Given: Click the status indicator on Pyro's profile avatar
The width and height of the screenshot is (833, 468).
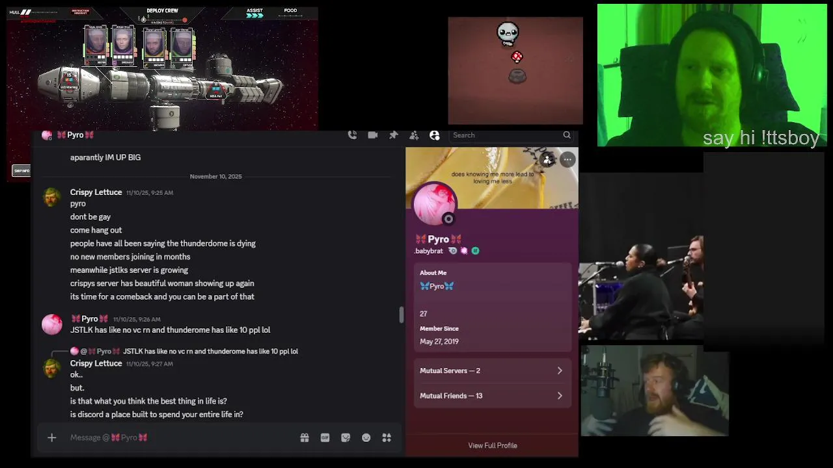Looking at the screenshot, I should click(x=448, y=219).
